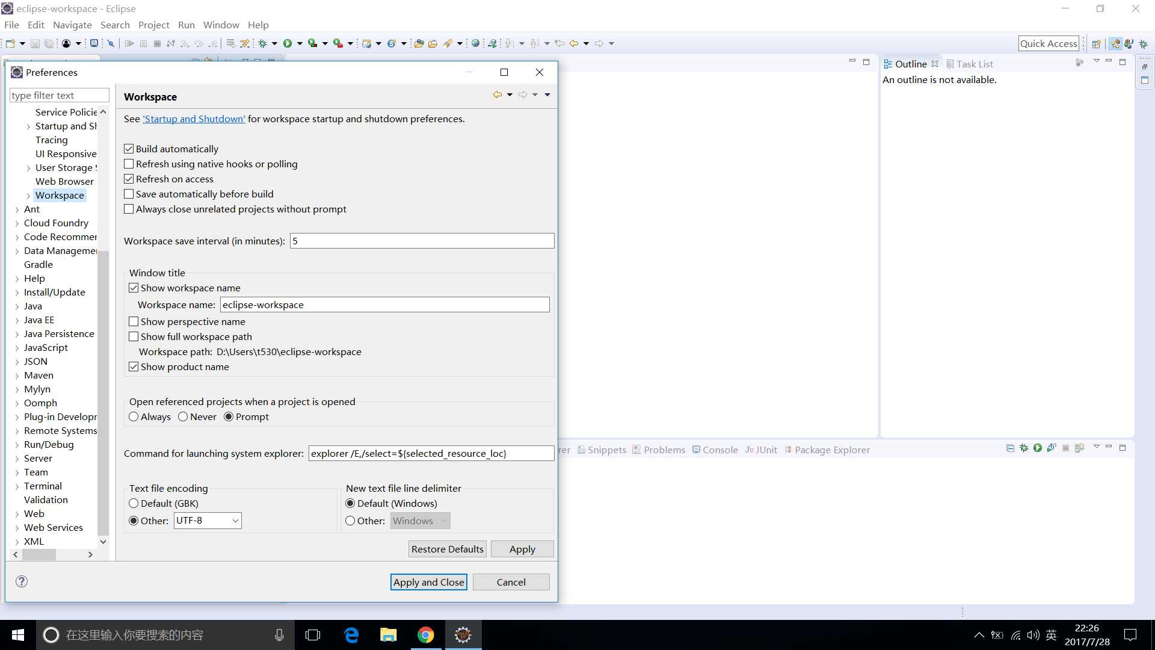Image resolution: width=1155 pixels, height=650 pixels.
Task: Launch File Explorer from the taskbar
Action: (389, 635)
